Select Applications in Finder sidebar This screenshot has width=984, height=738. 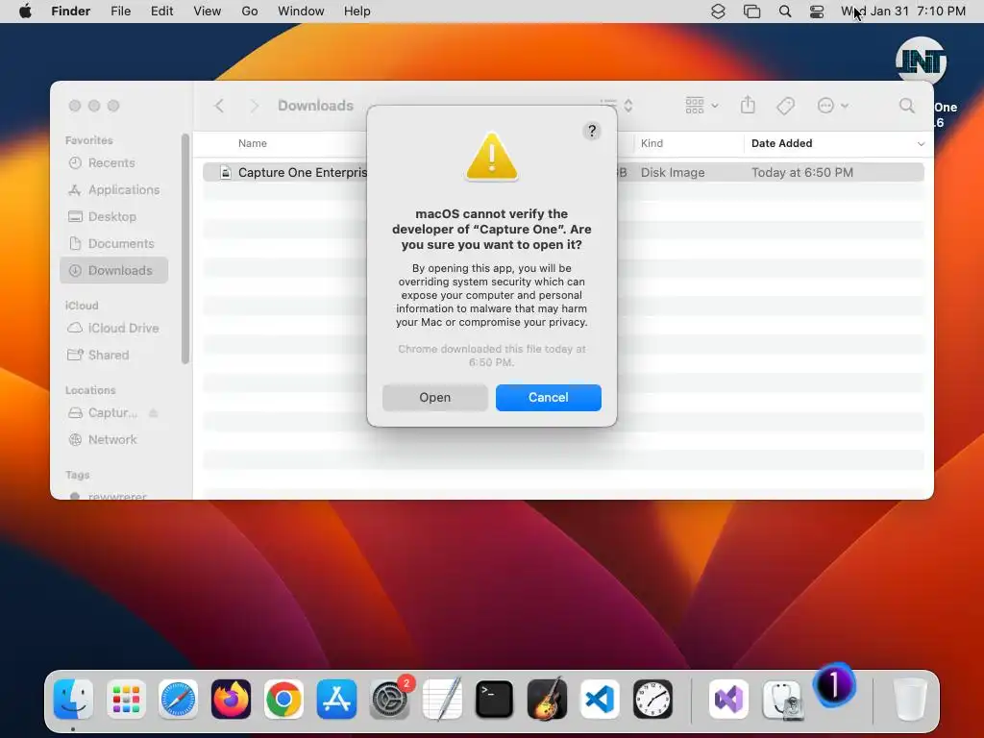point(113,190)
